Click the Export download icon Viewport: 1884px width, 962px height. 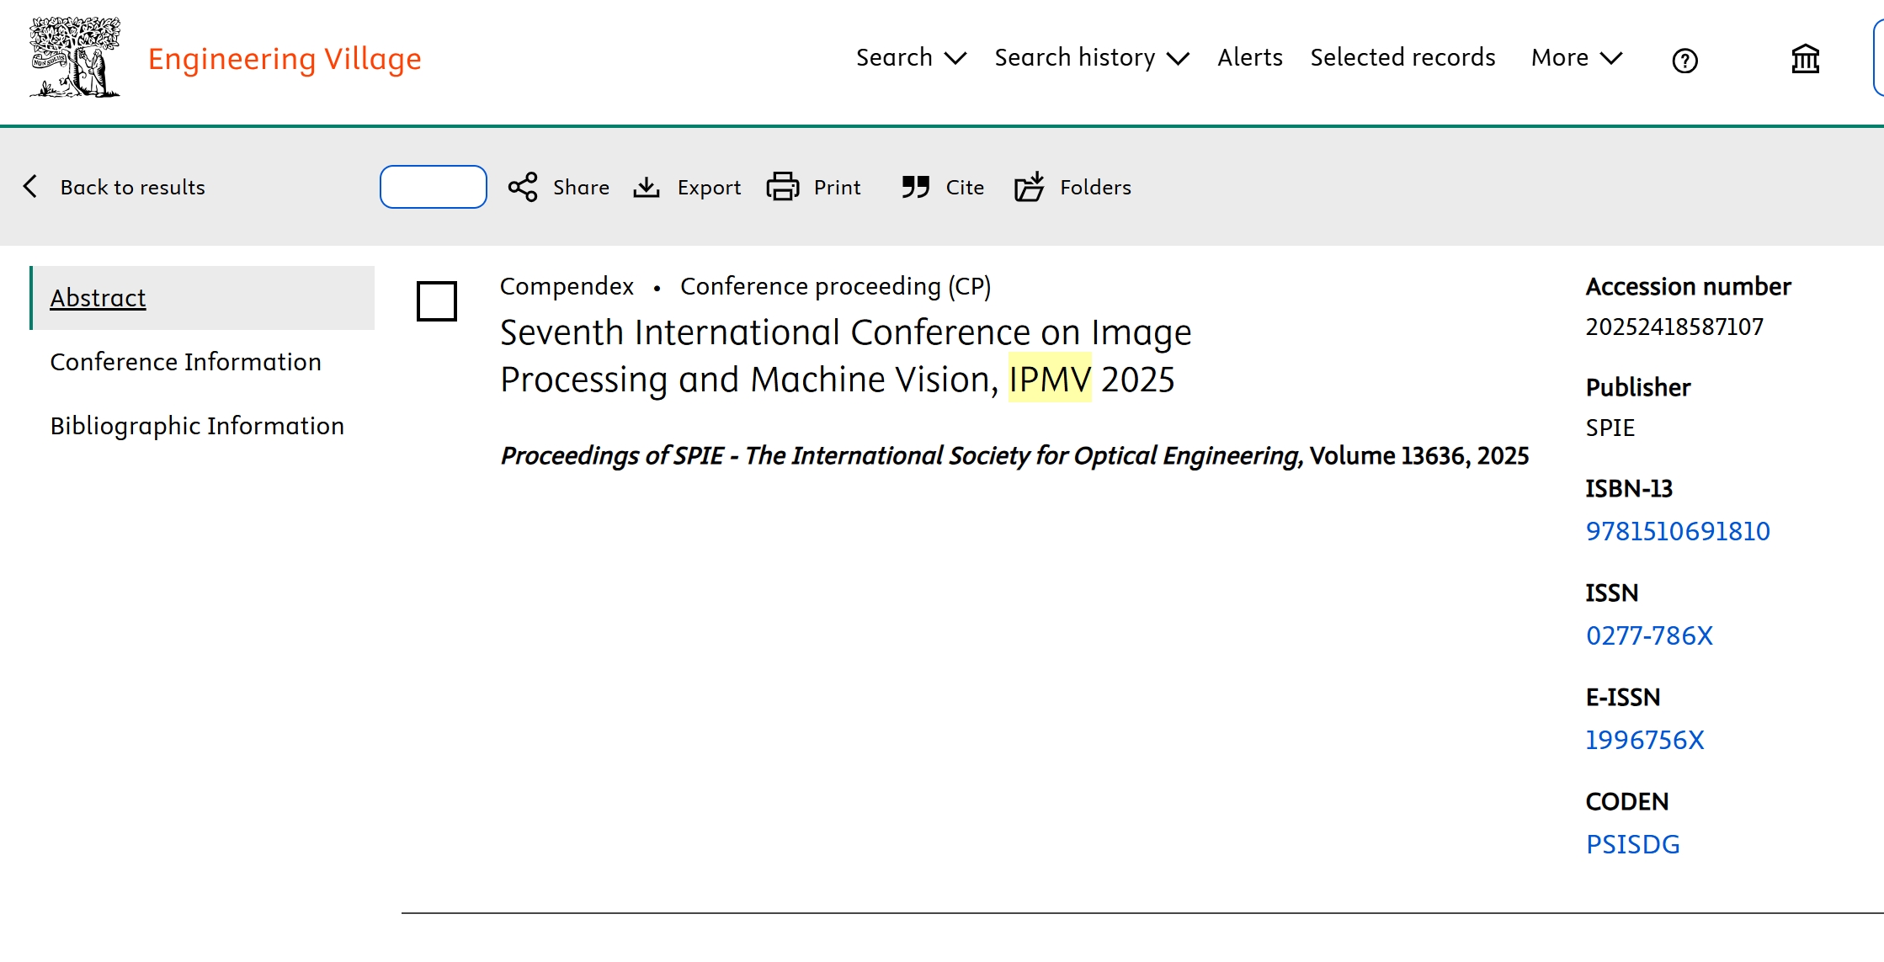pyautogui.click(x=646, y=187)
